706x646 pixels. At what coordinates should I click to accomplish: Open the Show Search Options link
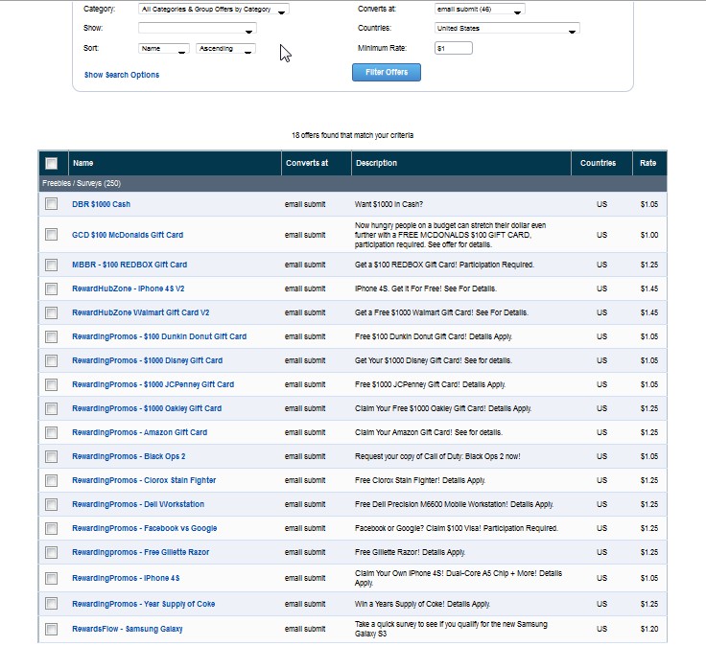point(122,75)
